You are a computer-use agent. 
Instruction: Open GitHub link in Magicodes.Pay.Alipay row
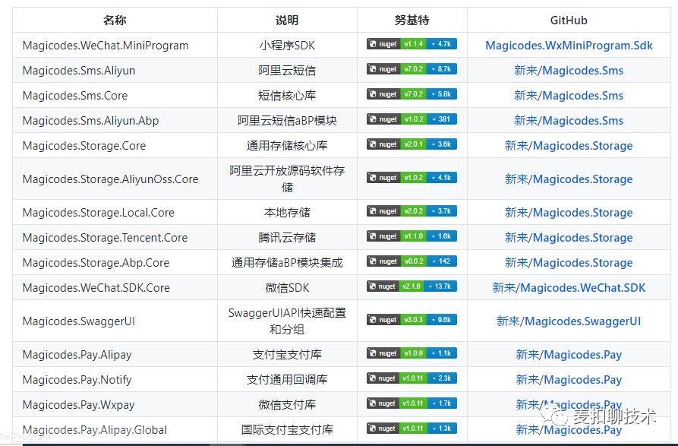click(569, 355)
